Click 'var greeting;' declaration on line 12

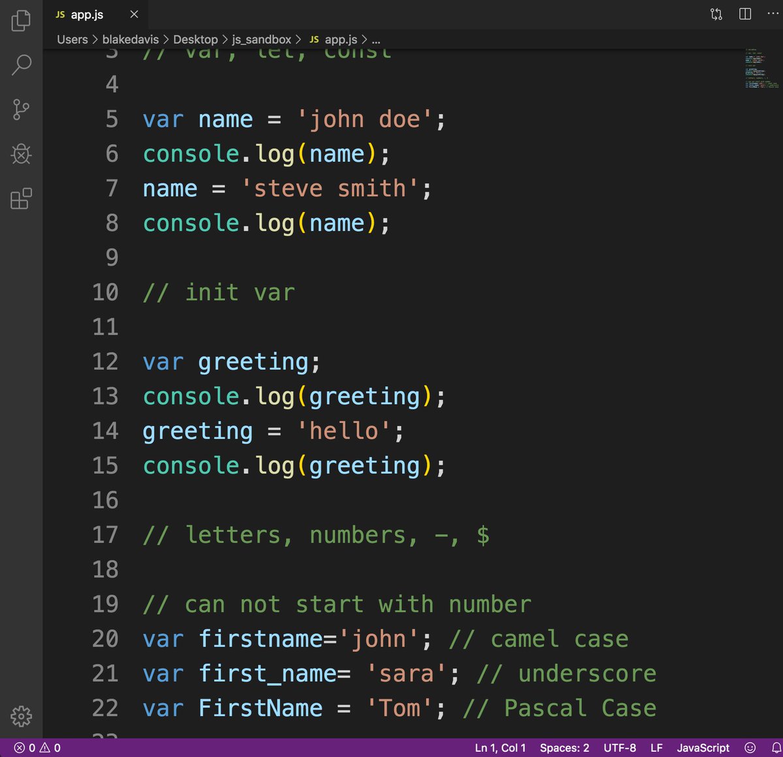[x=232, y=362]
